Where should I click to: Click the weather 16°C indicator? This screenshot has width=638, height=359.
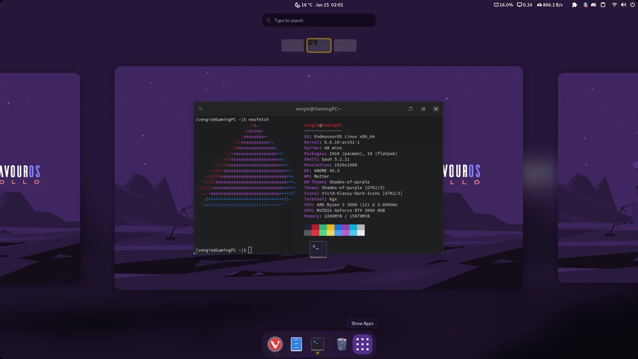(x=303, y=5)
